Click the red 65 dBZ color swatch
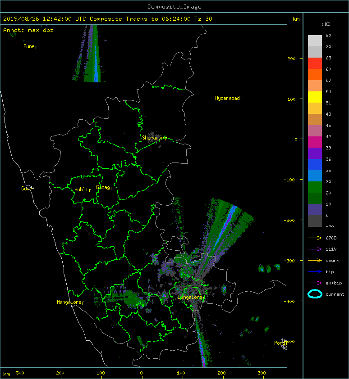349x379 pixels. click(315, 63)
